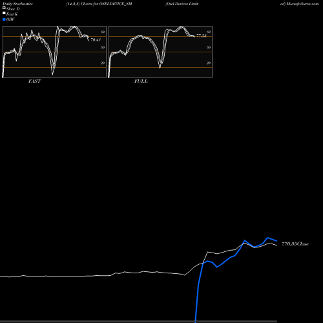The image size is (323, 323).
Task: Click the end of the white close-price line
Action: click(x=276, y=245)
